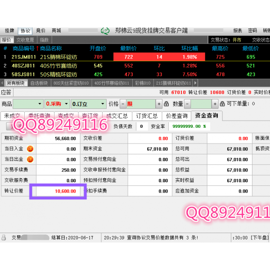Viewport: 270px width, 270px height.
Task: Sort by 环比幅 column header
Action: 189,49
